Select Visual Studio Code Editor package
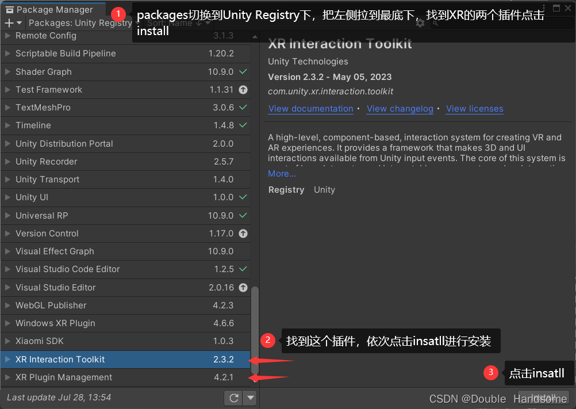576x409 pixels. [x=125, y=269]
